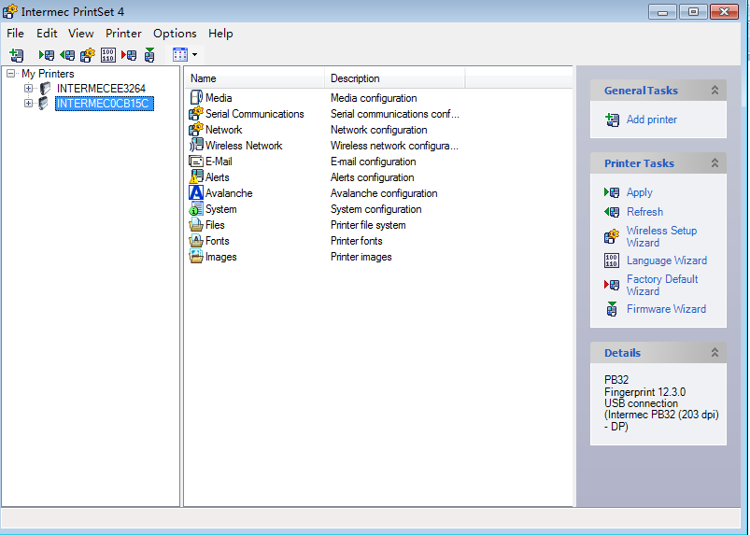
Task: Expand the INTERMECEE3264 tree node
Action: (28, 89)
